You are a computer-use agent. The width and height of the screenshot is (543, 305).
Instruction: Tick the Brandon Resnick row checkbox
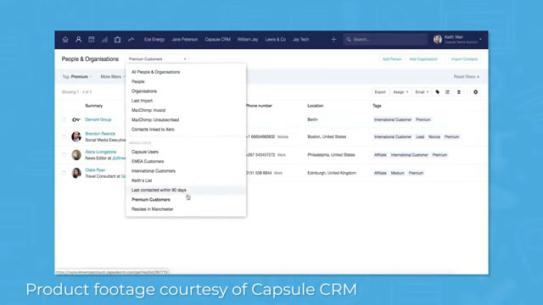click(x=64, y=136)
